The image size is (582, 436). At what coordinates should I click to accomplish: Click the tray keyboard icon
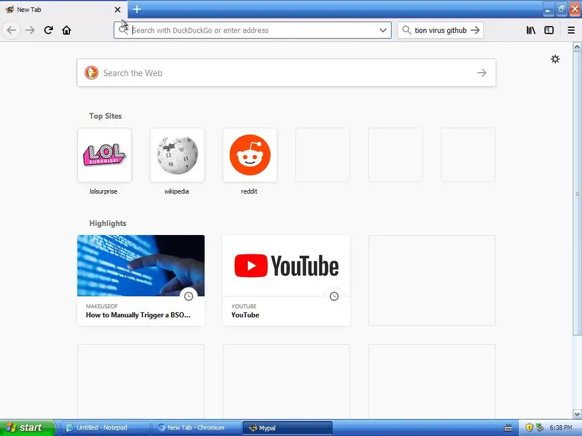[x=508, y=428]
